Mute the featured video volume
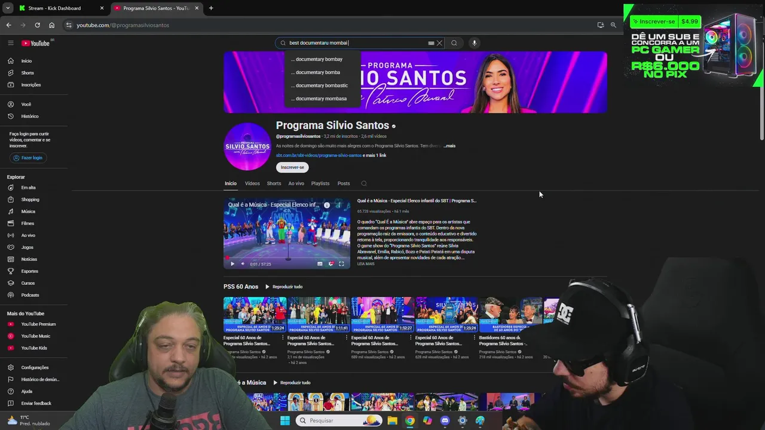765x430 pixels. (243, 263)
